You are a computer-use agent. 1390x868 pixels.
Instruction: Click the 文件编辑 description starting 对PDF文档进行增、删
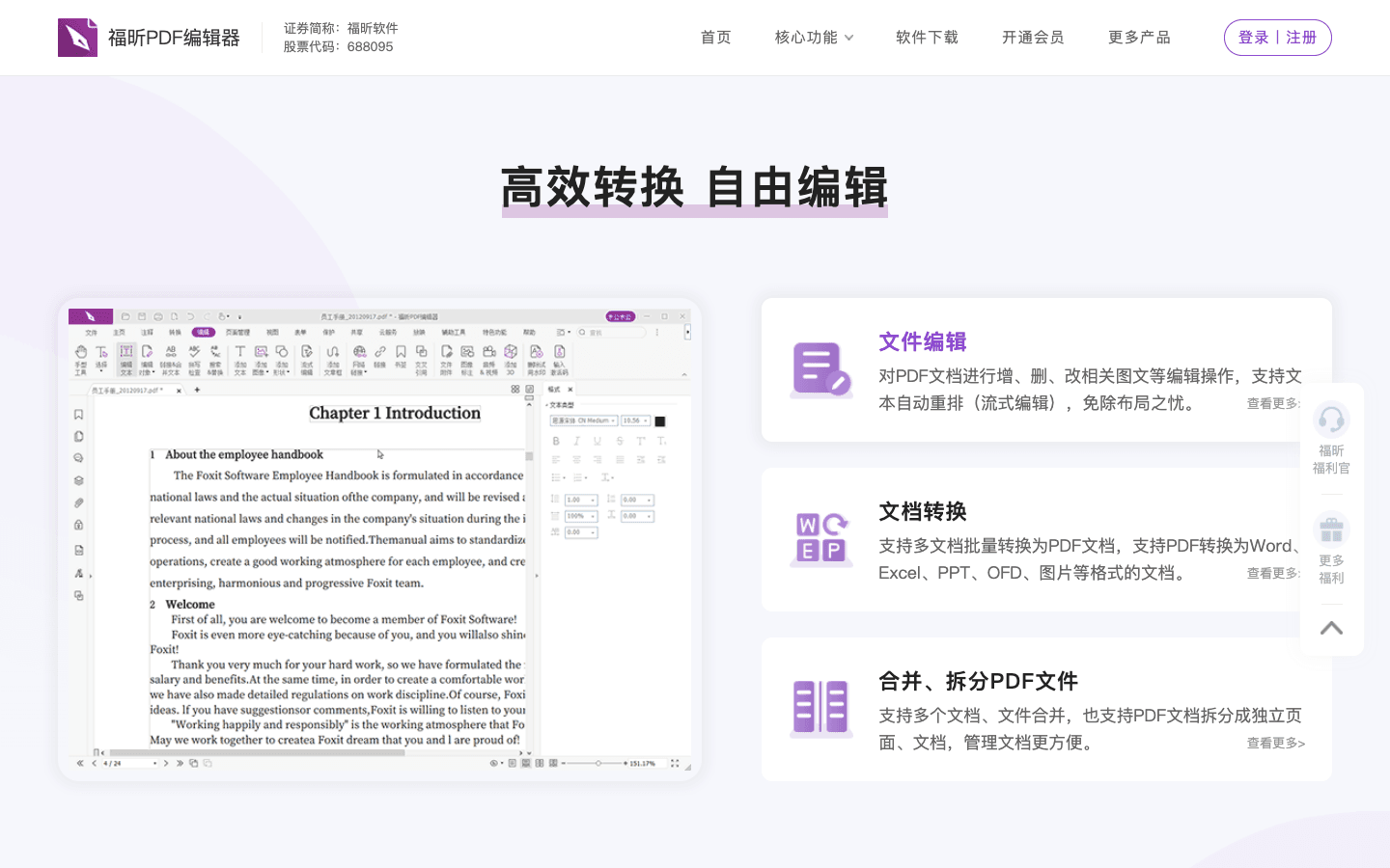click(x=1090, y=390)
